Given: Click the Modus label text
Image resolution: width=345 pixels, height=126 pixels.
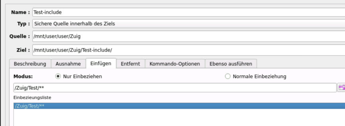Looking at the screenshot, I should (x=23, y=77).
